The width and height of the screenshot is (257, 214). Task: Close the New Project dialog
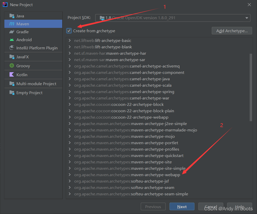pyautogui.click(x=249, y=5)
